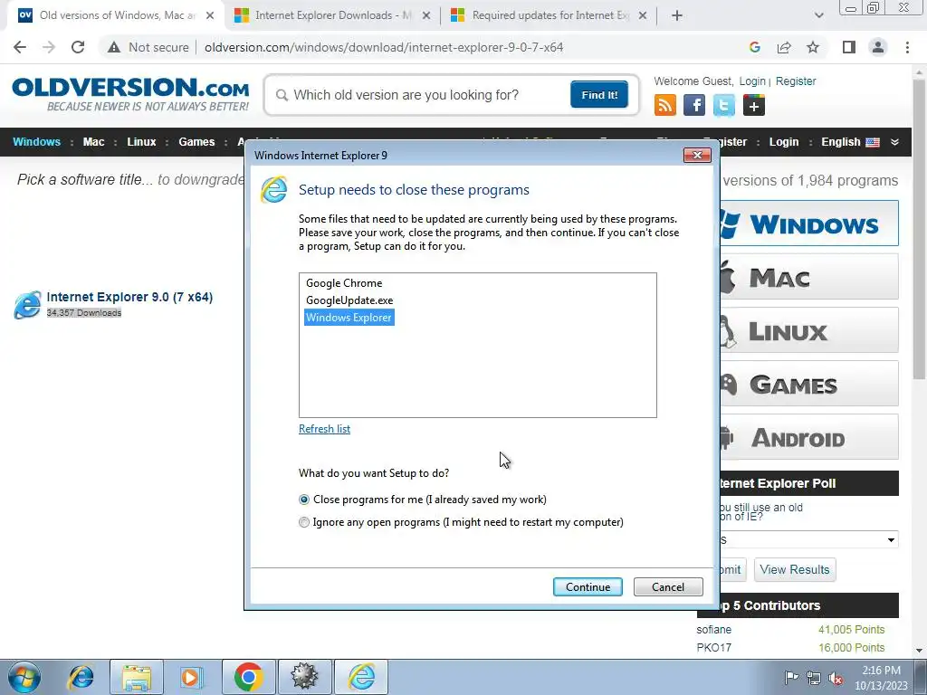Open a new tab with plus icon

click(x=677, y=15)
